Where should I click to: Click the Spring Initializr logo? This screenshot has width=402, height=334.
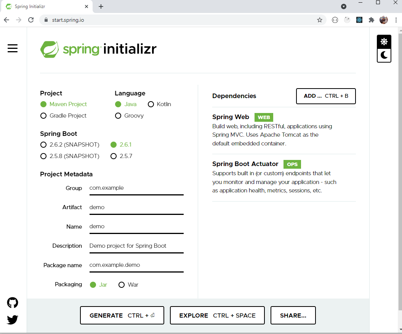(98, 49)
